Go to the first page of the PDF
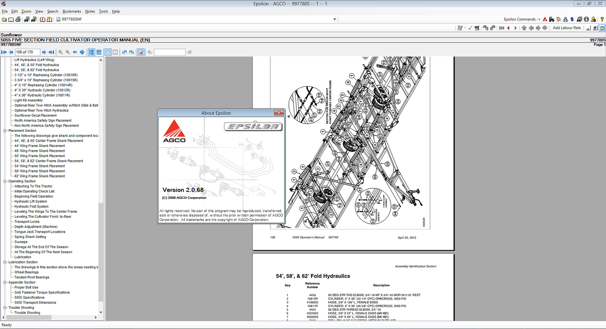 (4, 52)
